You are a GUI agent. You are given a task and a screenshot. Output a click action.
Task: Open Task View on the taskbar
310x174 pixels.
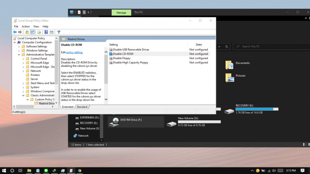pos(21,171)
